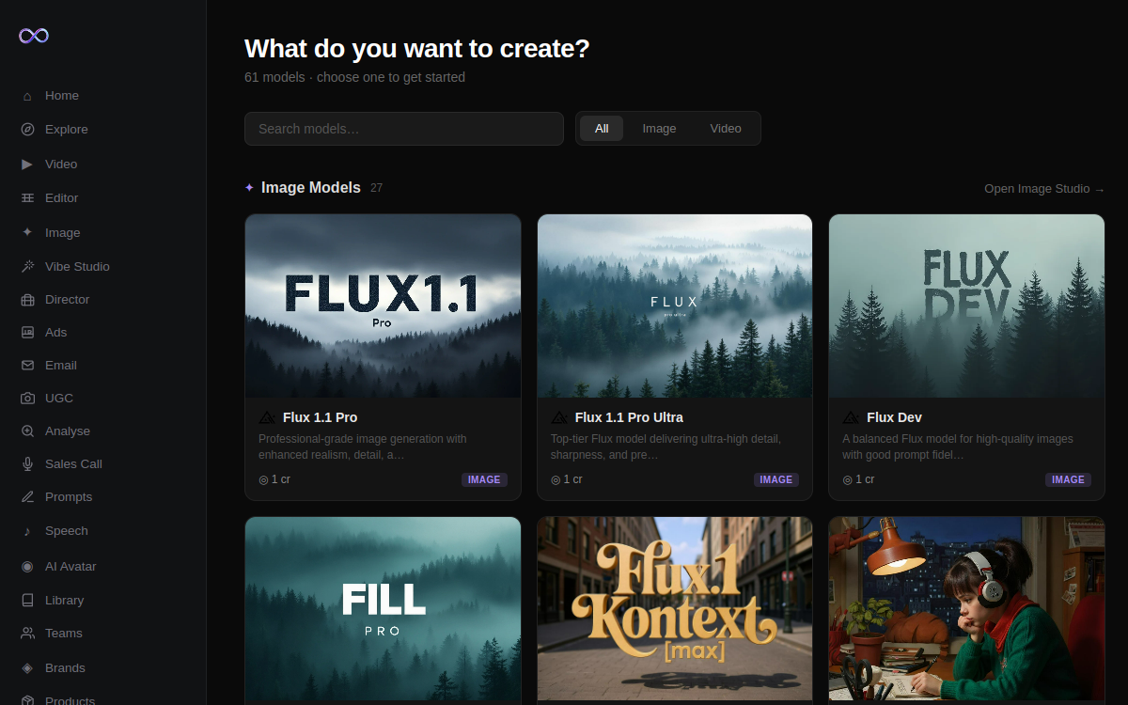Click '61 models · choose one to get started'
The height and width of the screenshot is (705, 1128).
pyautogui.click(x=354, y=77)
